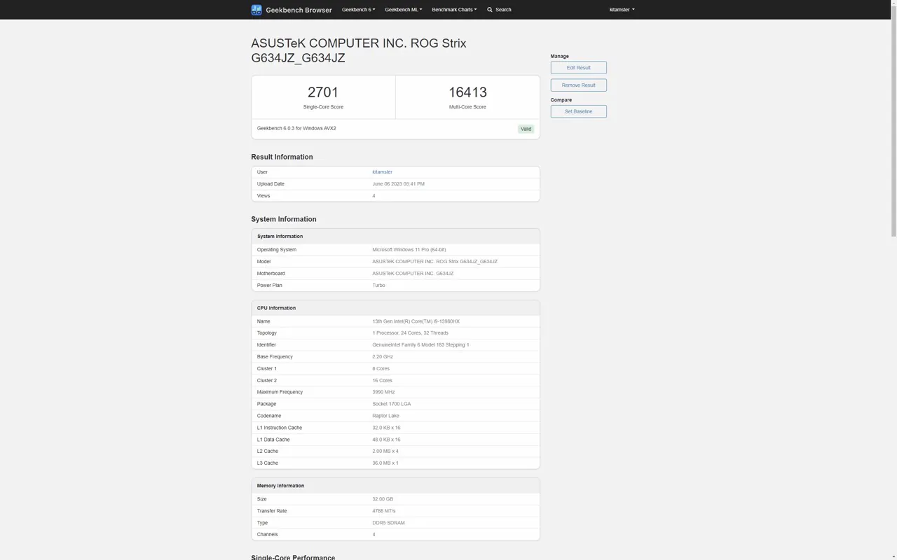Click the L1 Data Cache value 48.0 KB x 16
The height and width of the screenshot is (560, 897).
386,440
